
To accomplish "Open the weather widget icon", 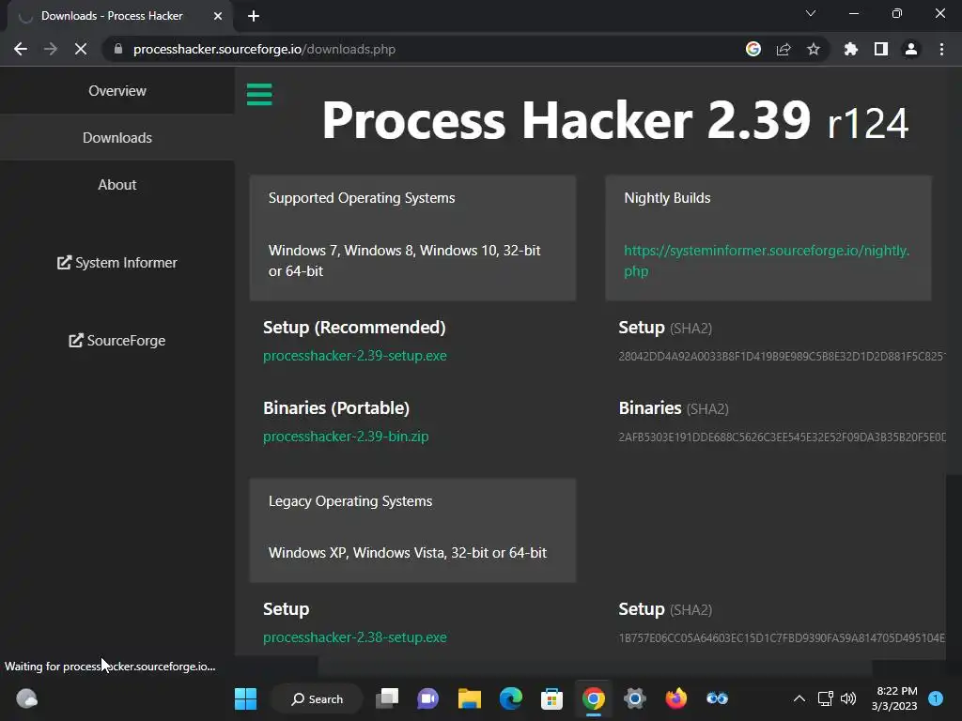I will 26,698.
